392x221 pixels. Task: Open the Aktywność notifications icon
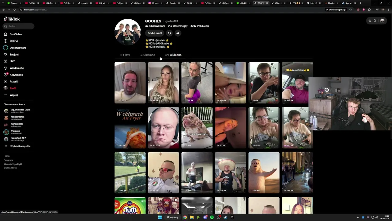[x=6, y=75]
